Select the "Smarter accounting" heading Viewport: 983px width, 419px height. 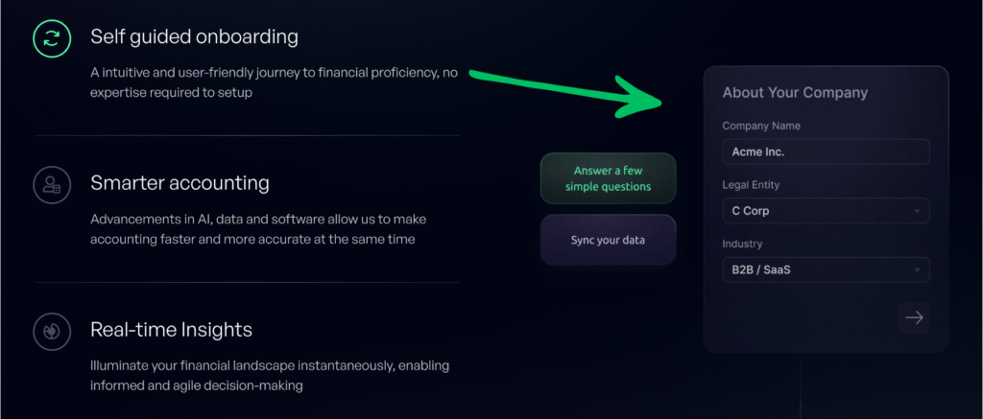coord(180,183)
